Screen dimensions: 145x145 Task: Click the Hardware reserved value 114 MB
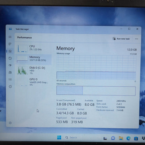[x=120, y=110]
